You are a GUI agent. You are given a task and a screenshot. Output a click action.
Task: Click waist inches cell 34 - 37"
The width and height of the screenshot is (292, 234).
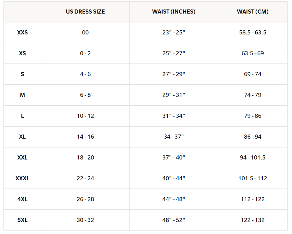pyautogui.click(x=174, y=137)
